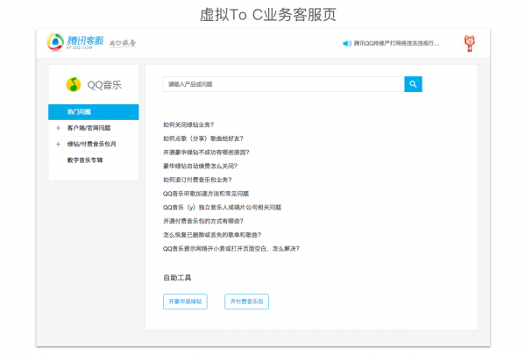526x355 pixels.
Task: Expand the 绿钻/付费音乐包月 plus icon
Action: [x=58, y=144]
